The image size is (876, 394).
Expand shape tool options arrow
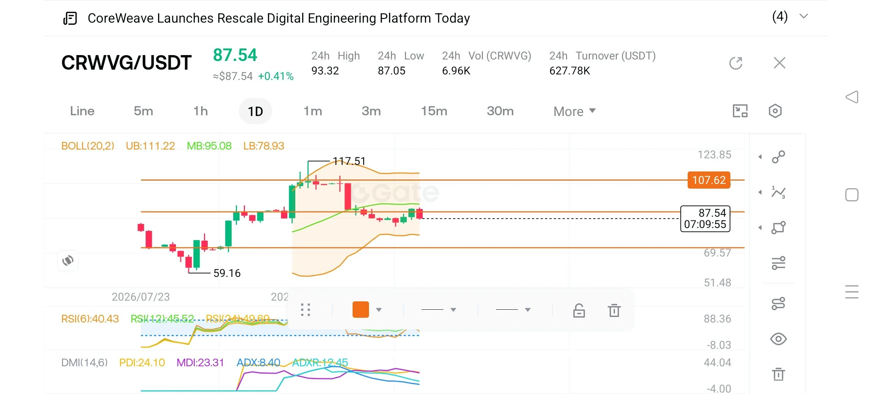tap(760, 228)
